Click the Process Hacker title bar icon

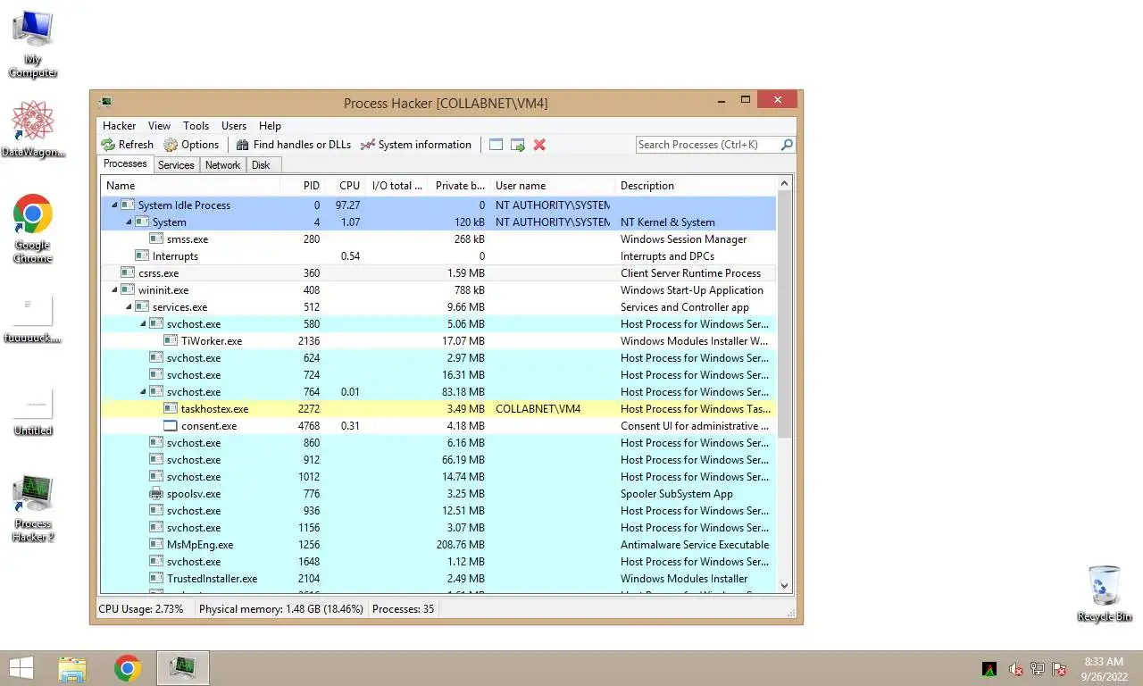[x=106, y=103]
